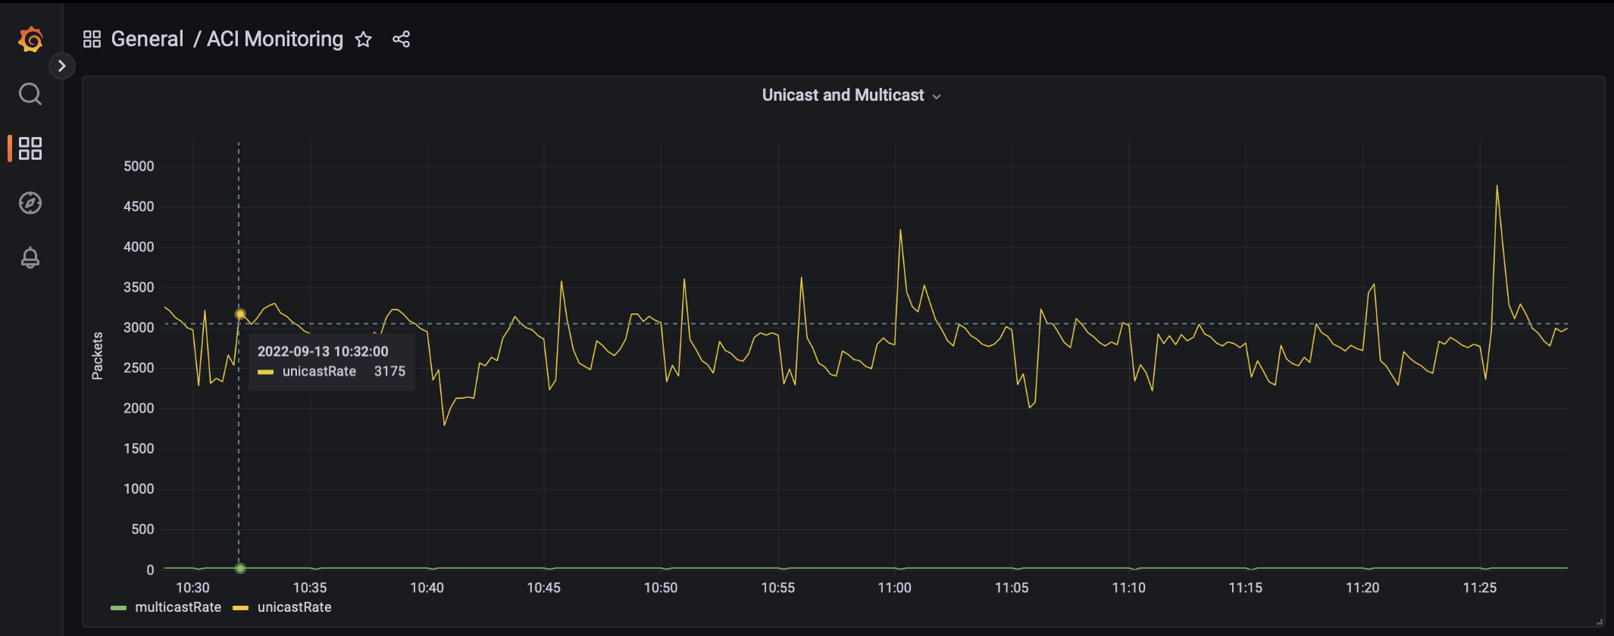Expand the sidebar with the chevron button
Image resolution: width=1614 pixels, height=636 pixels.
tap(62, 66)
